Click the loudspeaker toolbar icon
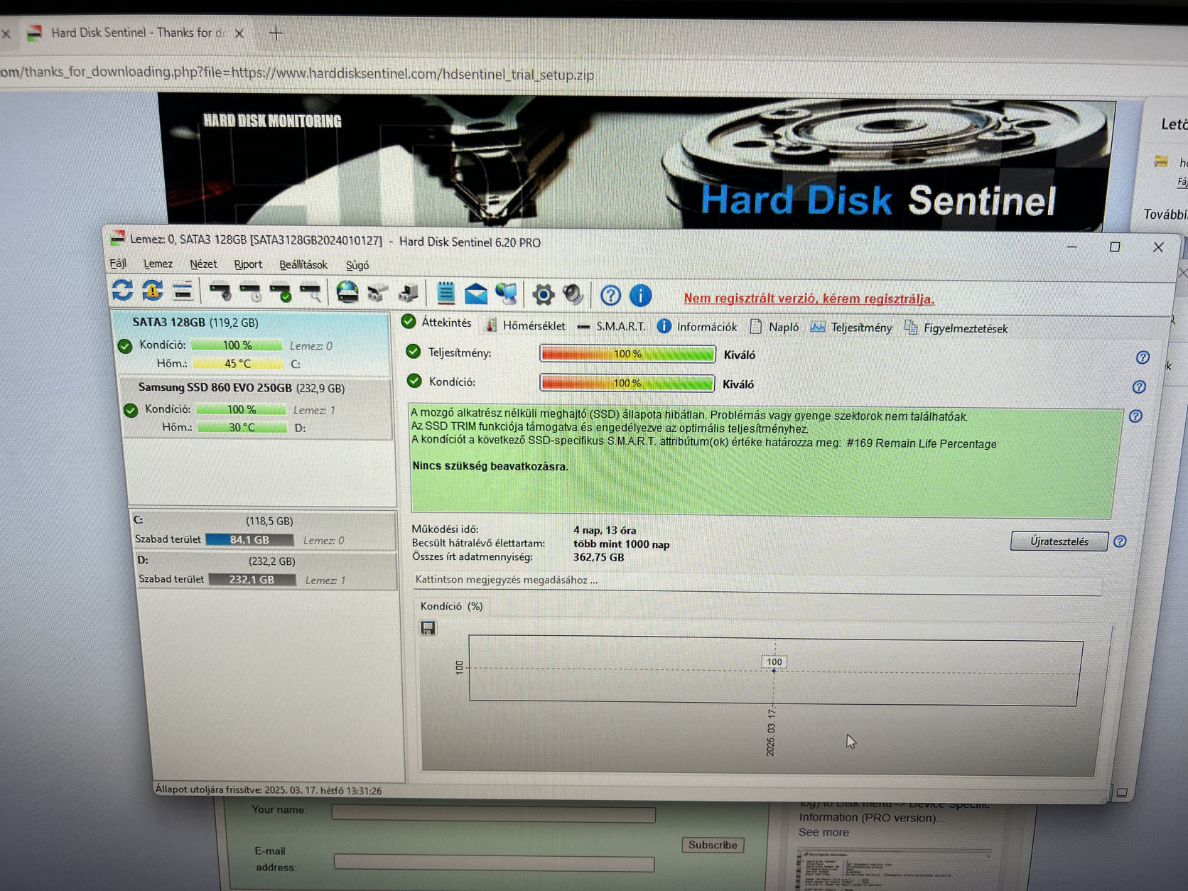Image resolution: width=1188 pixels, height=891 pixels. tap(573, 294)
